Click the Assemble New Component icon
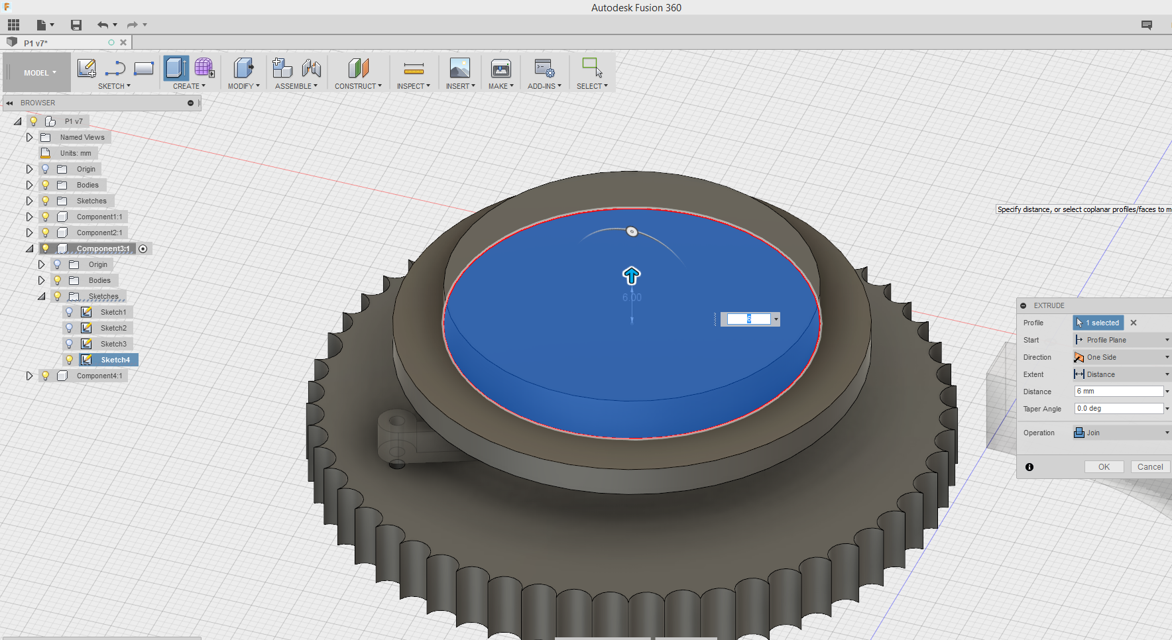Viewport: 1172px width, 640px height. coord(282,68)
